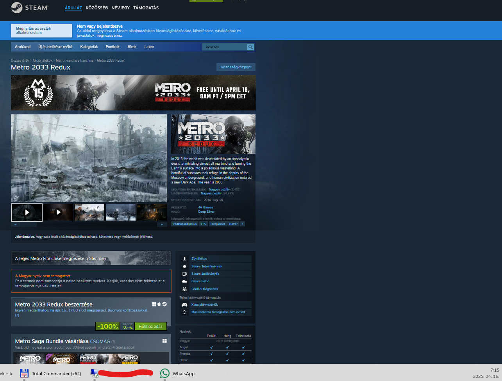
Task: Click the Metro 15 years free promo banner
Action: [133, 93]
